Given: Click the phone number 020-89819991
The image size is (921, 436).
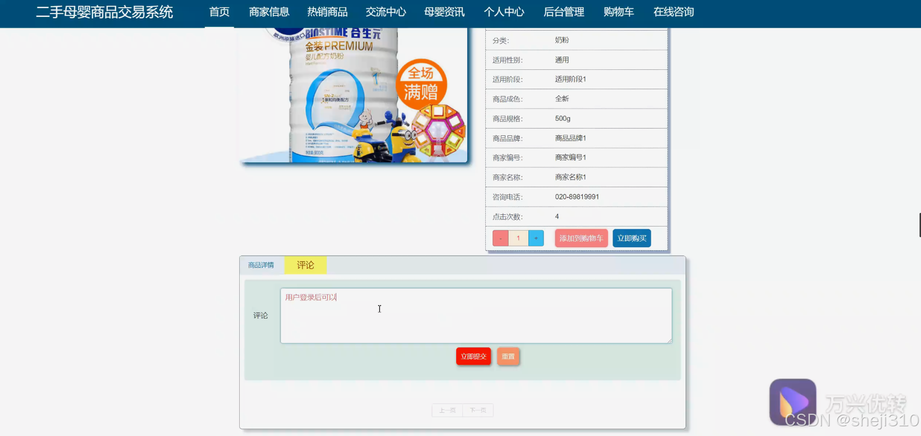Looking at the screenshot, I should (577, 197).
